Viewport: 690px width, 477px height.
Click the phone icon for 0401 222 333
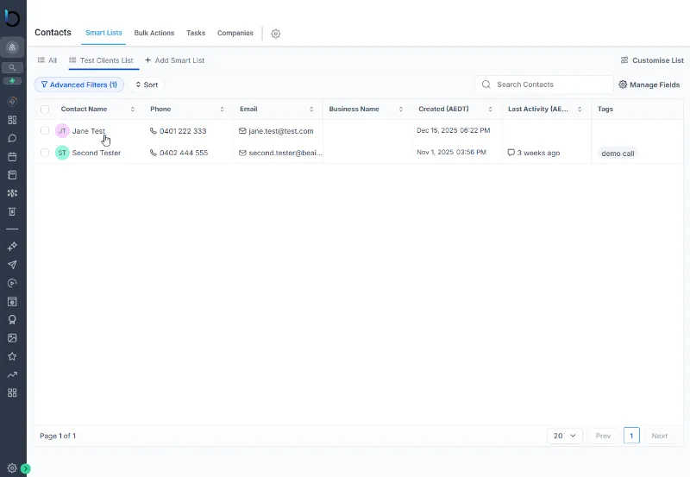point(154,131)
